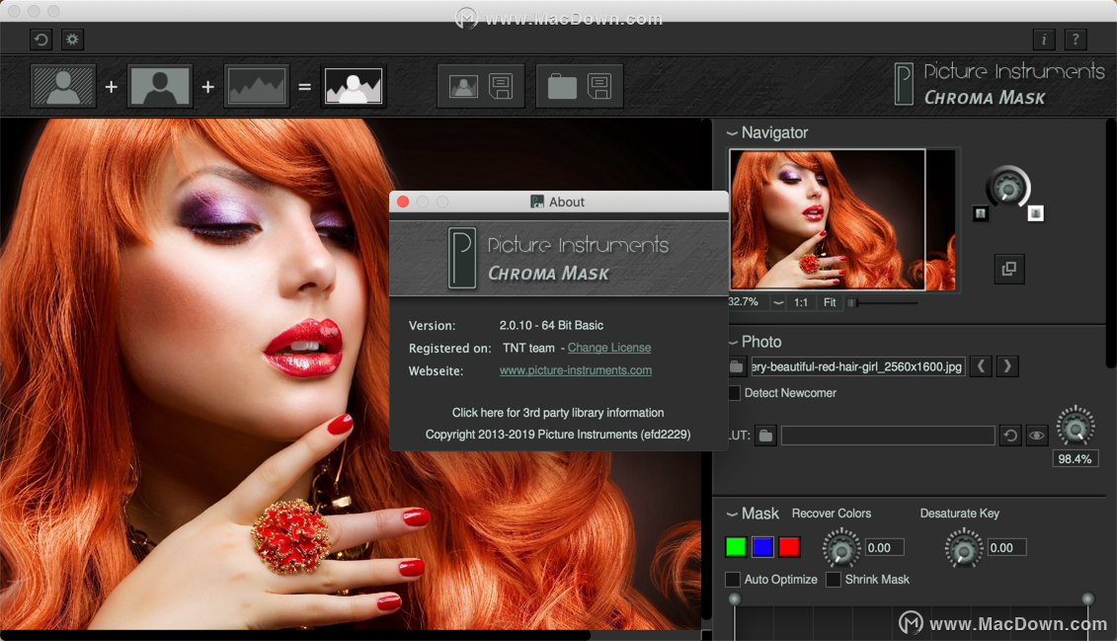Click the Navigator preview thumbnail
Viewport: 1117px width, 641px height.
point(842,219)
